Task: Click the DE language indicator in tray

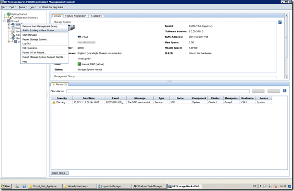Action: (254, 186)
